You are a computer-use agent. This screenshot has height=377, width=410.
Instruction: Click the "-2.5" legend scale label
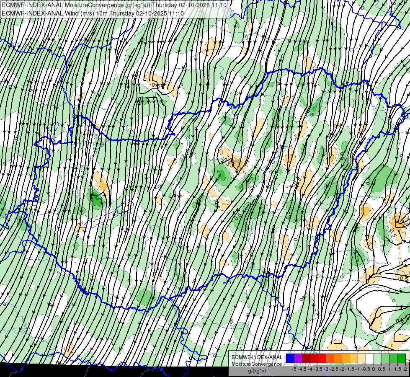coord(334,369)
